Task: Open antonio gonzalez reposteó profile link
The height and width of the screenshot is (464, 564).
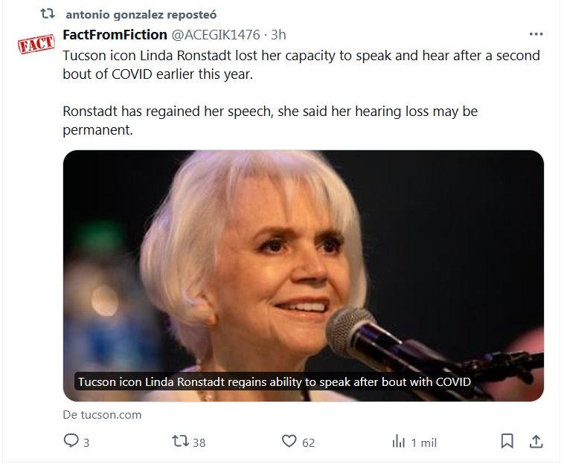Action: point(141,15)
